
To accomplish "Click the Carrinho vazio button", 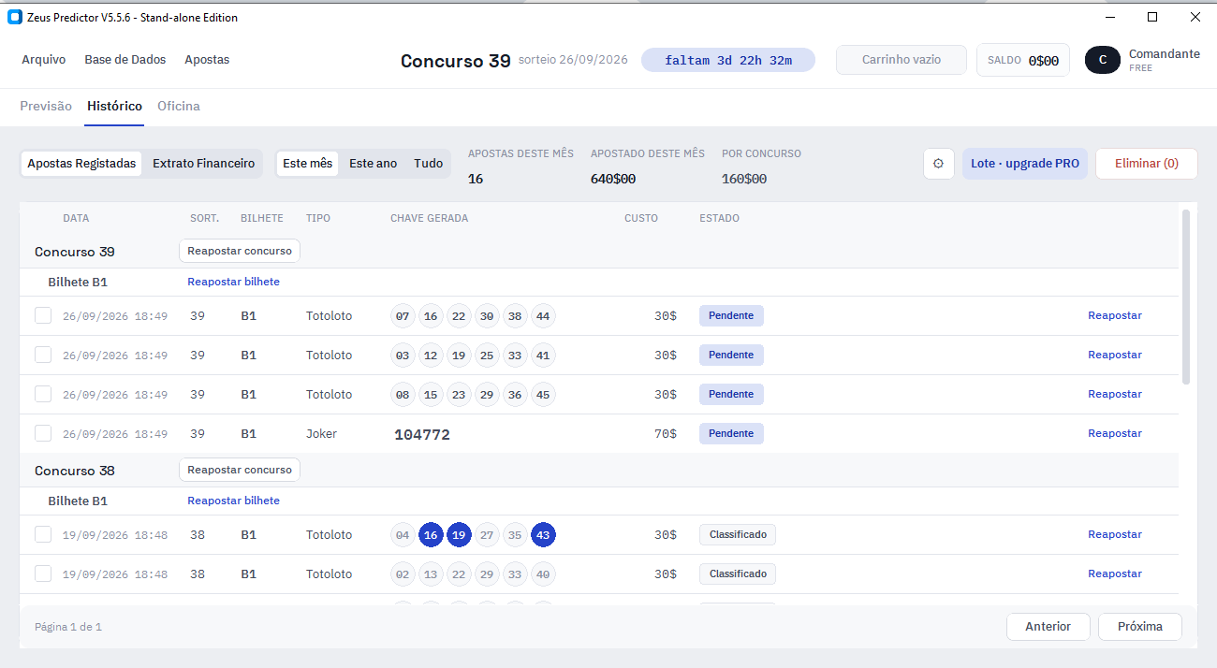I will 902,60.
